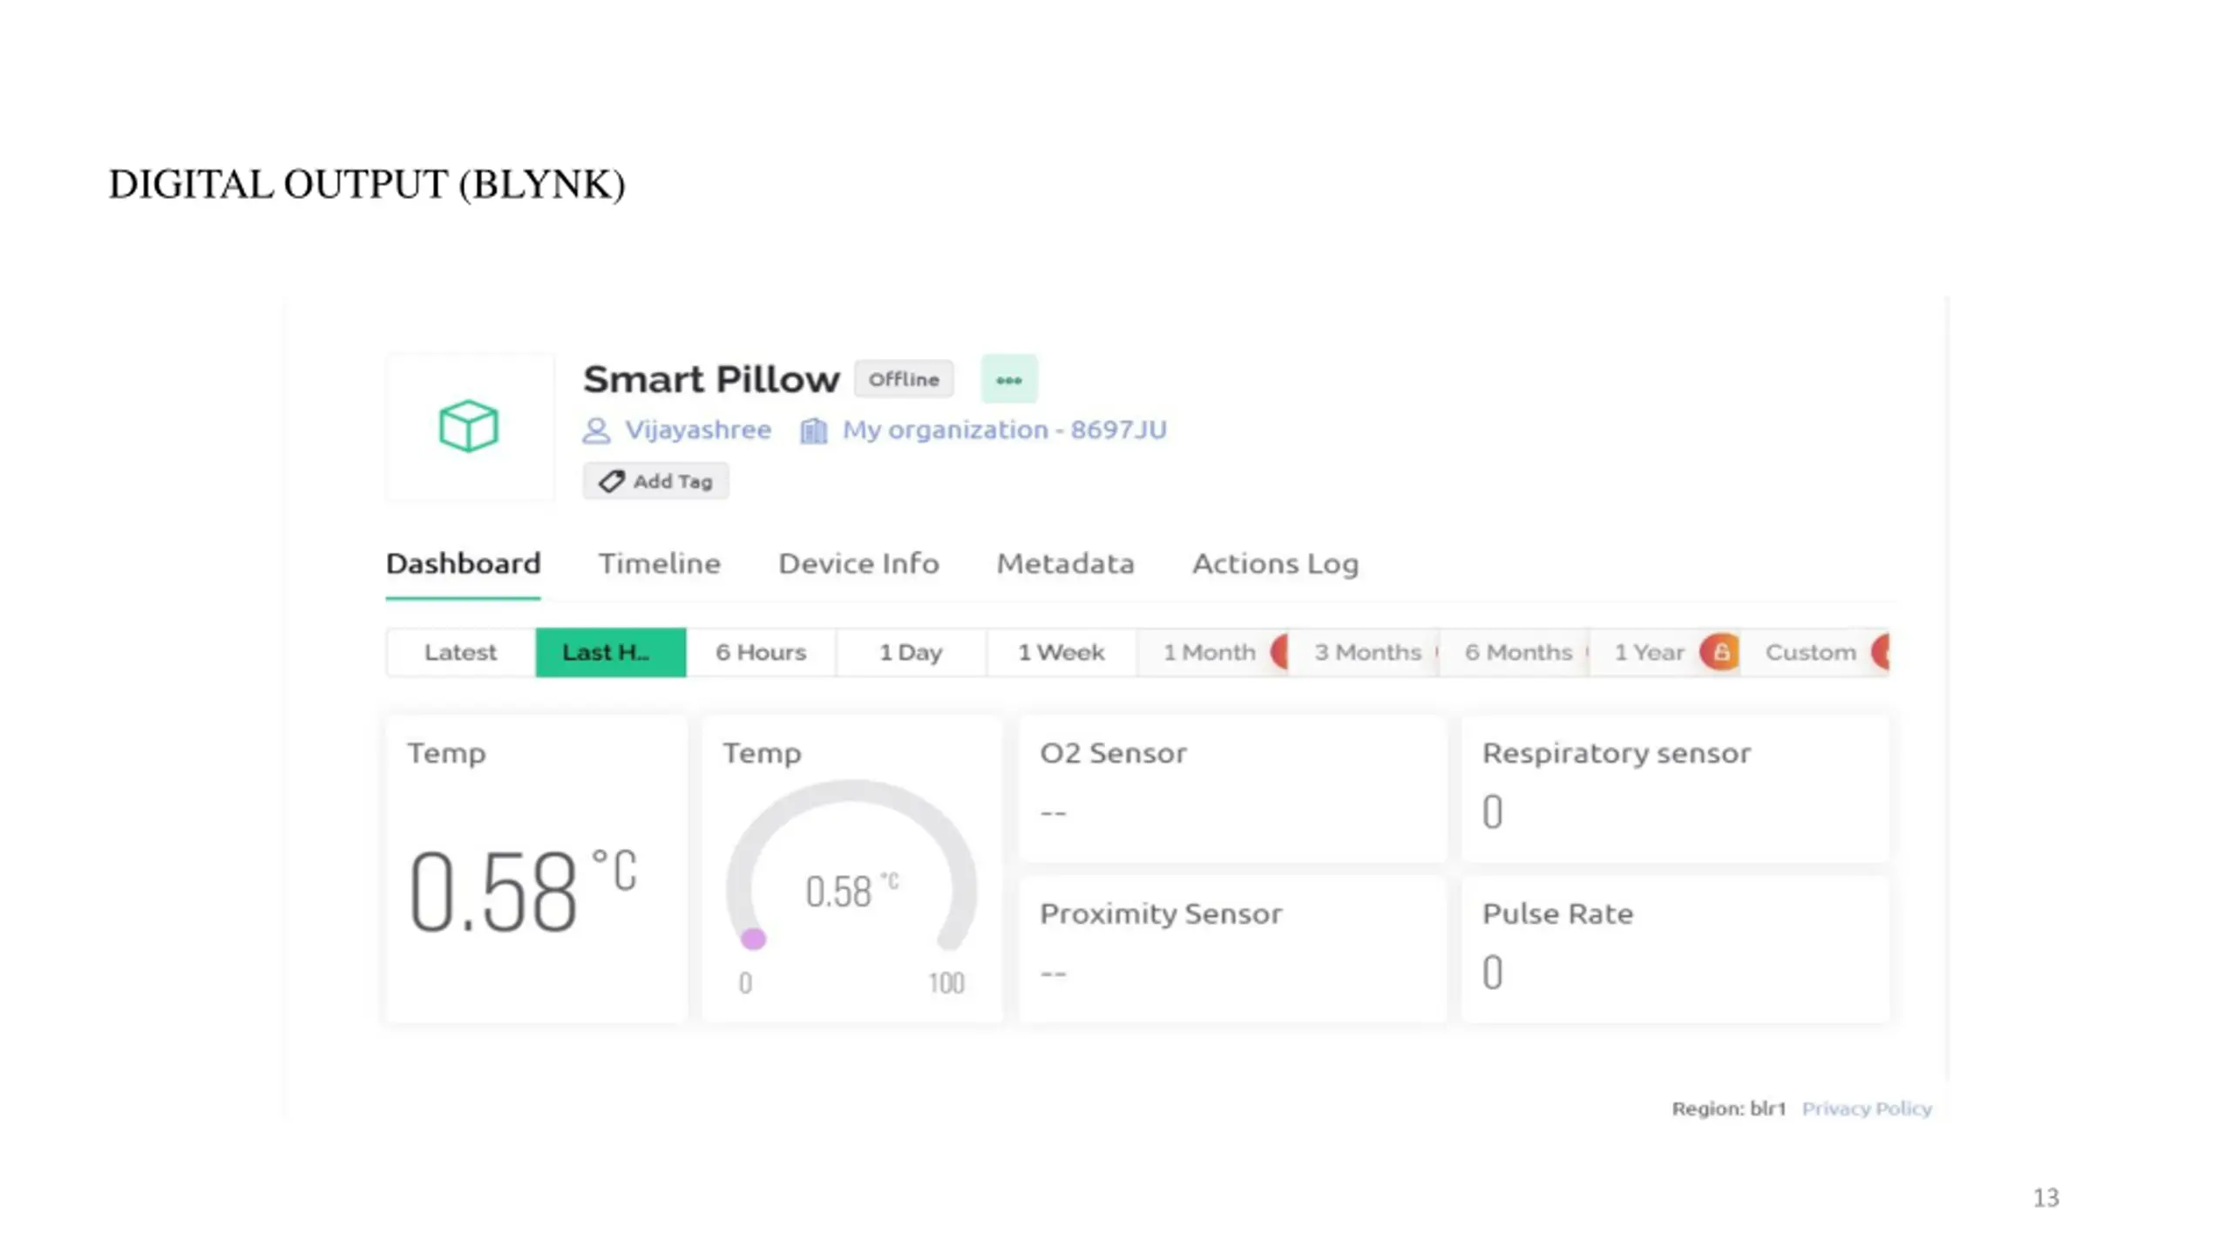Image resolution: width=2231 pixels, height=1255 pixels.
Task: Select the Latest time range
Action: click(461, 652)
